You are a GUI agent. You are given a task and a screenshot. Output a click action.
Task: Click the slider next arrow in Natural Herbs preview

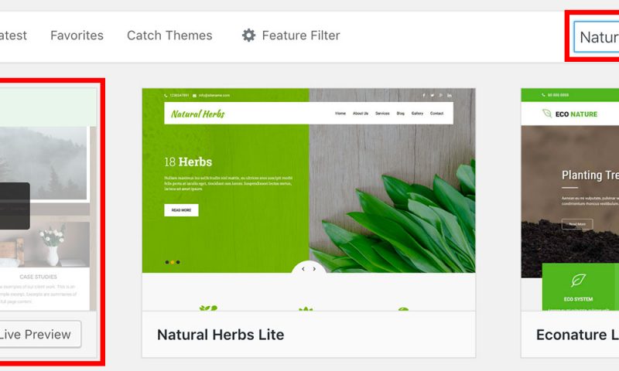(x=314, y=269)
